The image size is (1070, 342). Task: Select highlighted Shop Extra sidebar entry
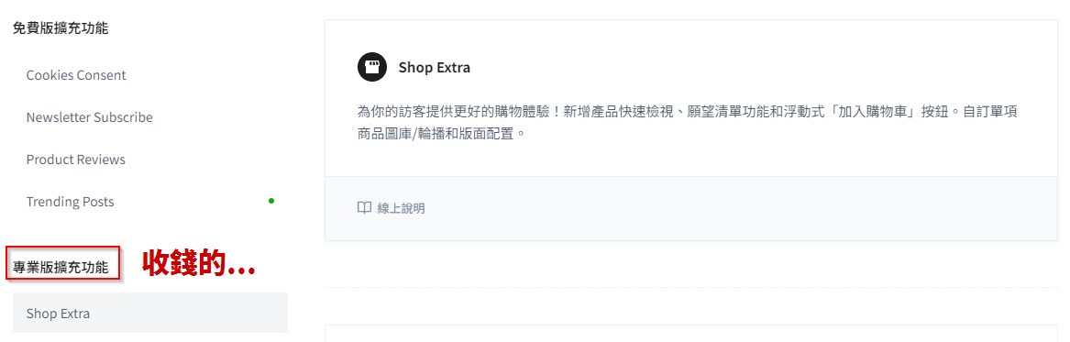click(x=150, y=314)
